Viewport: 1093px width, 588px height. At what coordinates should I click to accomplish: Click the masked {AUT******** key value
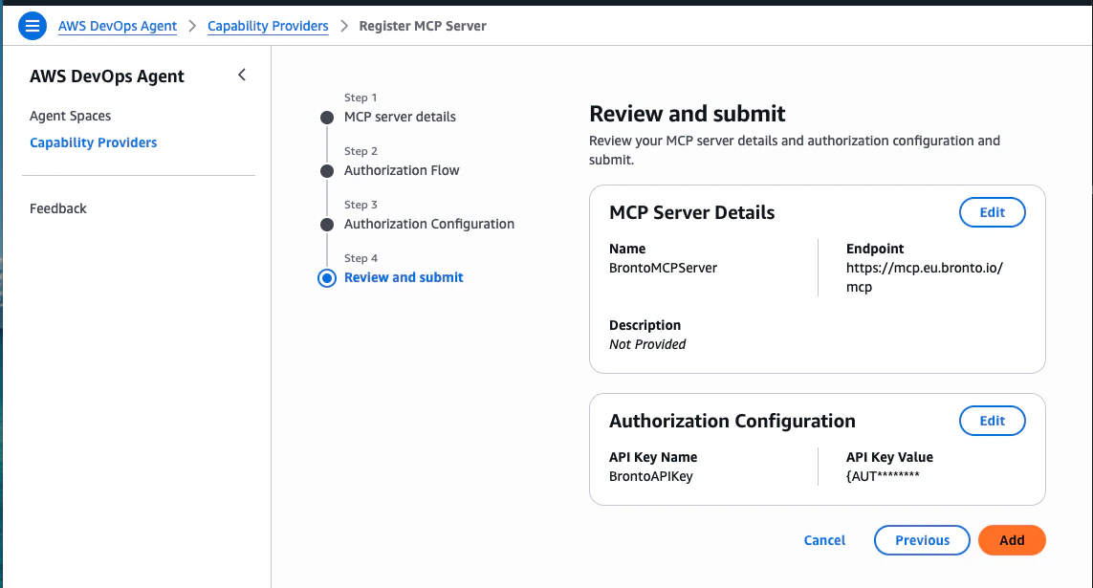tap(883, 476)
